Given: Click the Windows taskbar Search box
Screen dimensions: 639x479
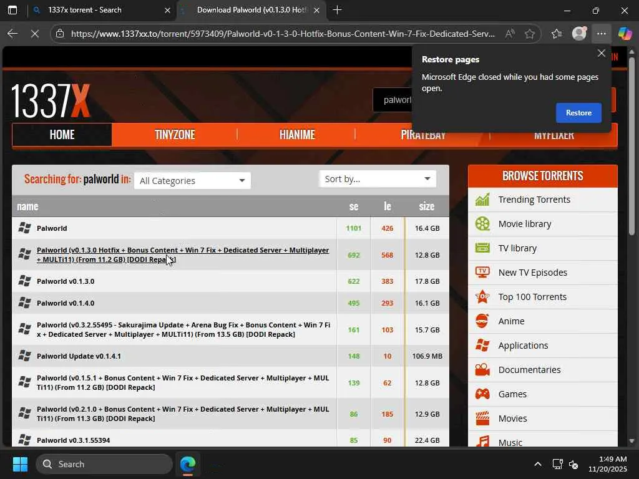Looking at the screenshot, I should [x=104, y=464].
